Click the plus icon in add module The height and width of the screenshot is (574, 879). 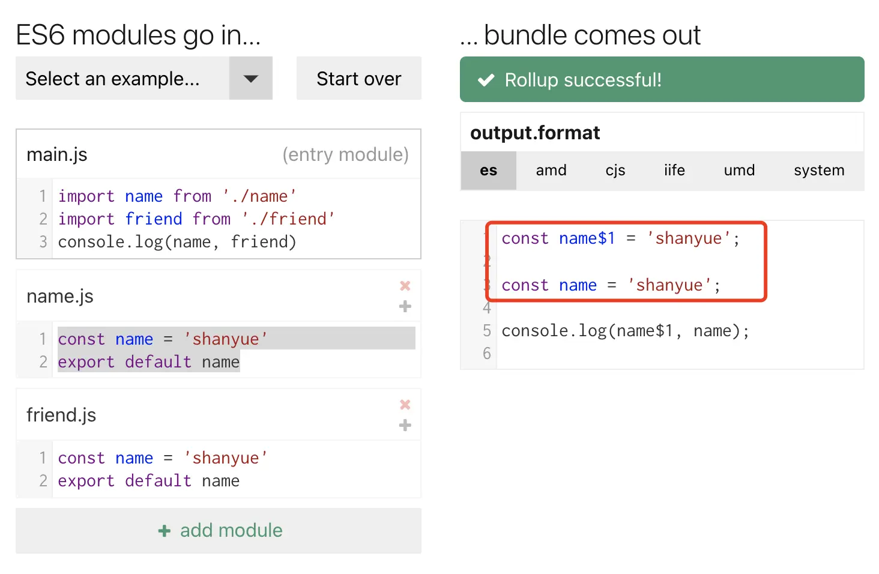click(164, 531)
